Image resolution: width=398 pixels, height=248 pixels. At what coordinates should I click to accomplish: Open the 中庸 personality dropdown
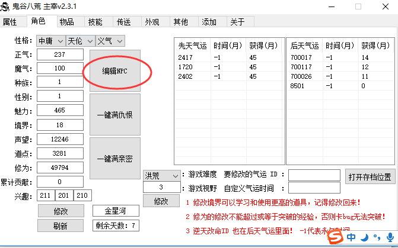pos(51,41)
